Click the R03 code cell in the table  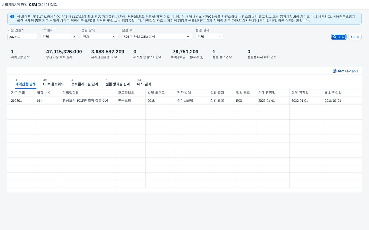245,101
